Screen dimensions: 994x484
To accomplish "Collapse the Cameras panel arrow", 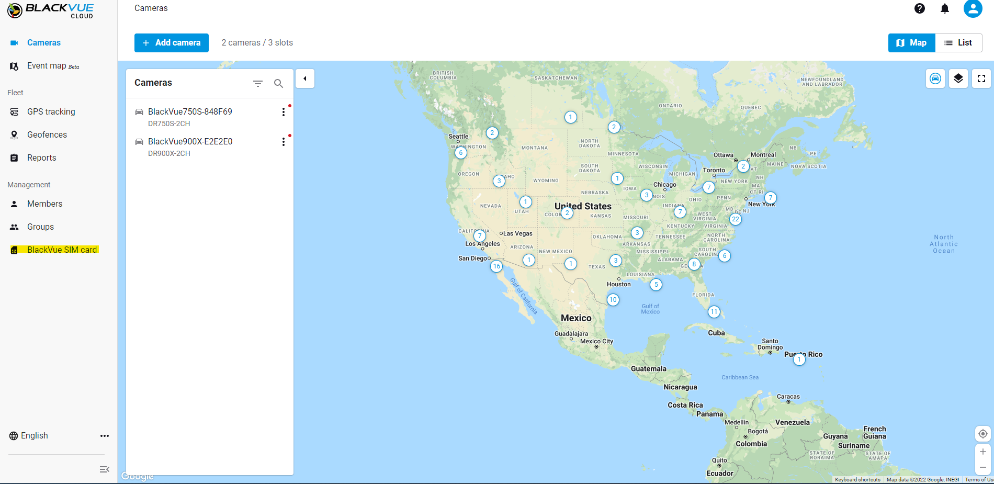I will [x=304, y=78].
